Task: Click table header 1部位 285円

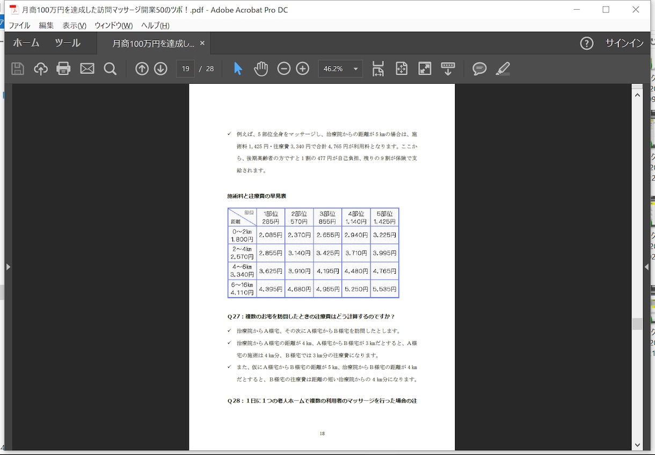Action: pos(271,217)
